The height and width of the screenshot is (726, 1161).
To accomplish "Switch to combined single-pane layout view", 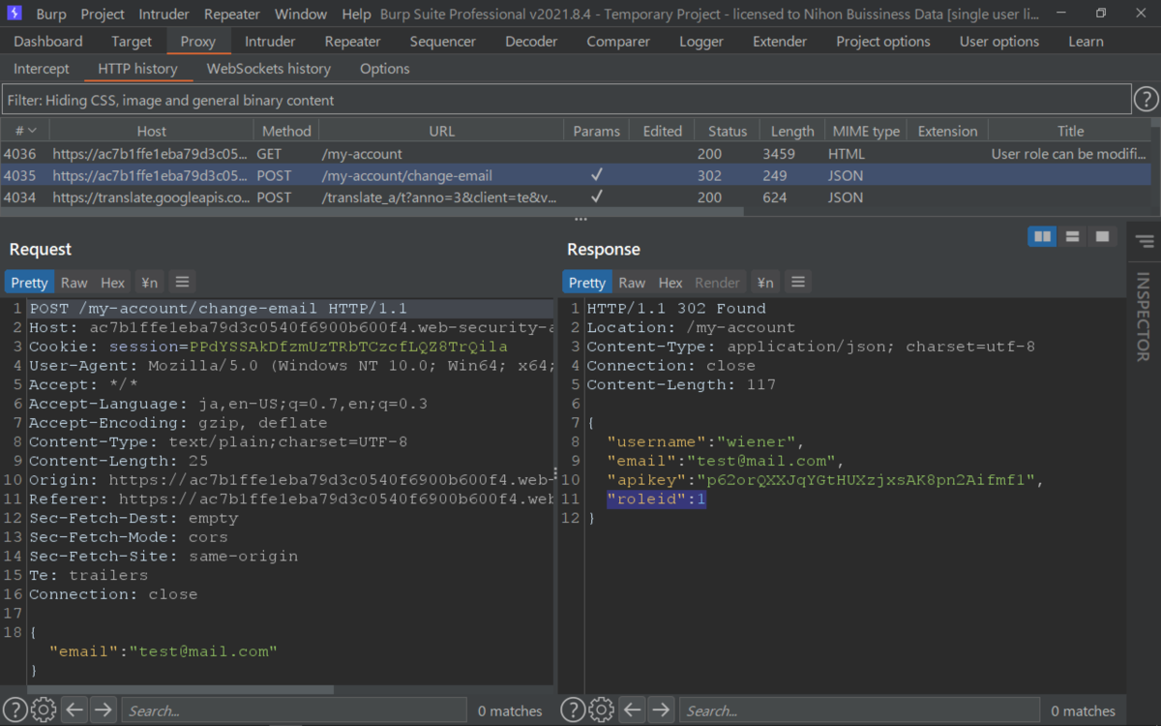I will click(1101, 236).
